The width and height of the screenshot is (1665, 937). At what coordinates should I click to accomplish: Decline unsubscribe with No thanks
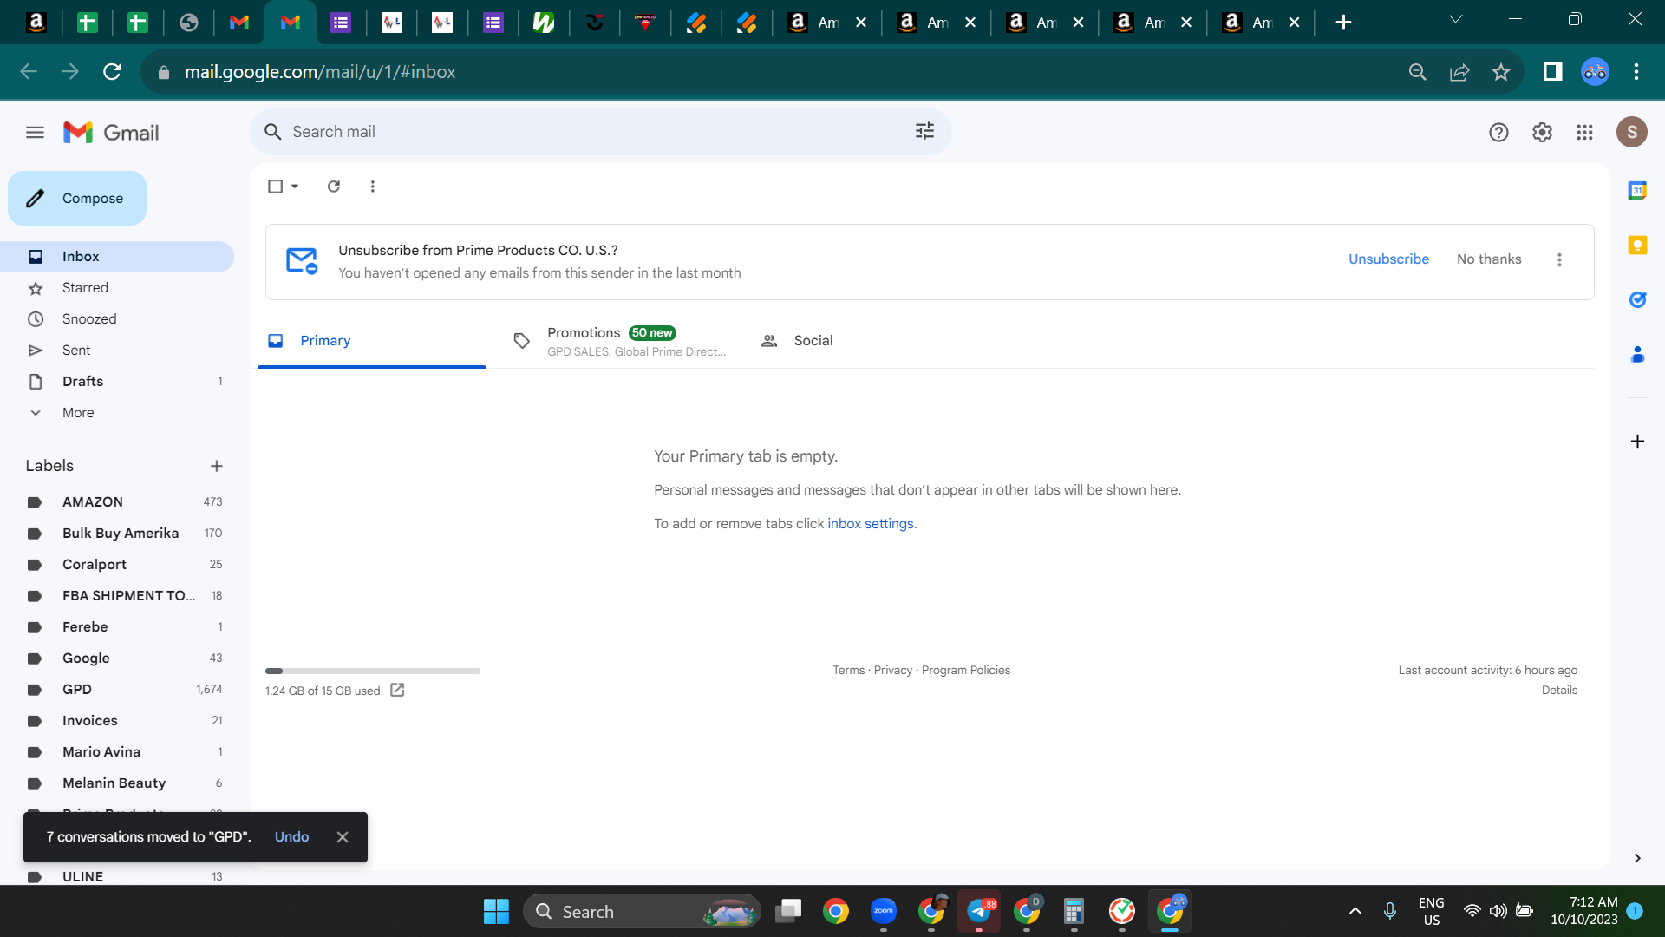tap(1489, 259)
